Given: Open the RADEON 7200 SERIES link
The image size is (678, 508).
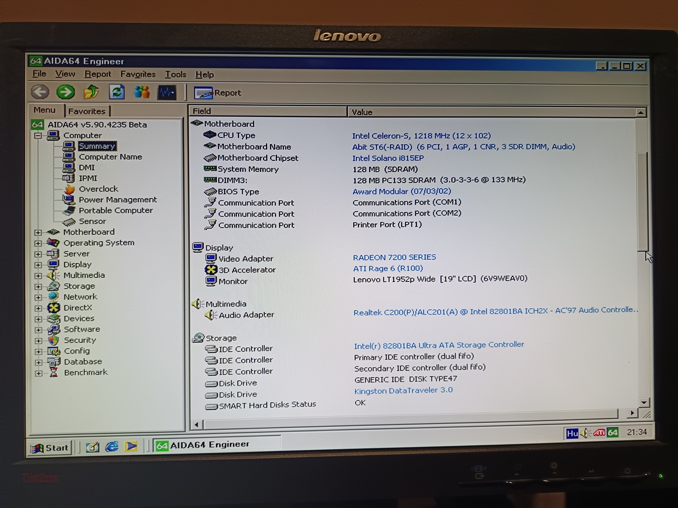Looking at the screenshot, I should pyautogui.click(x=395, y=257).
